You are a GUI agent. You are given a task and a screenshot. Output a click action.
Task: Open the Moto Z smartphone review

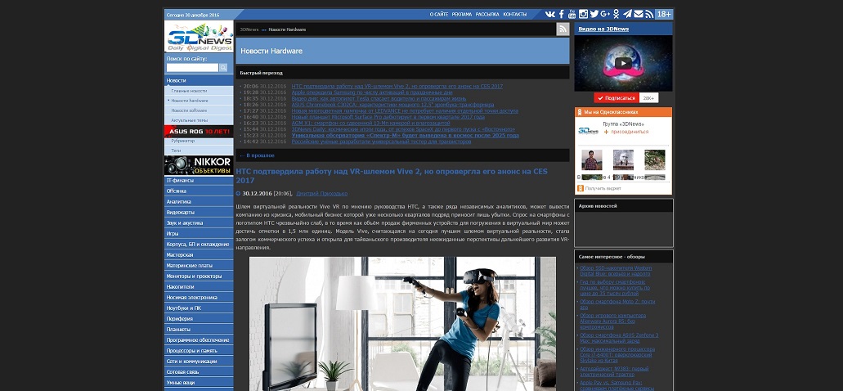617,304
